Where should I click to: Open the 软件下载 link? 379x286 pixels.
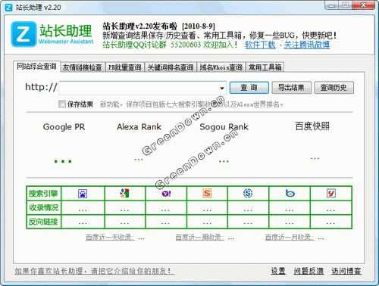pyautogui.click(x=260, y=45)
